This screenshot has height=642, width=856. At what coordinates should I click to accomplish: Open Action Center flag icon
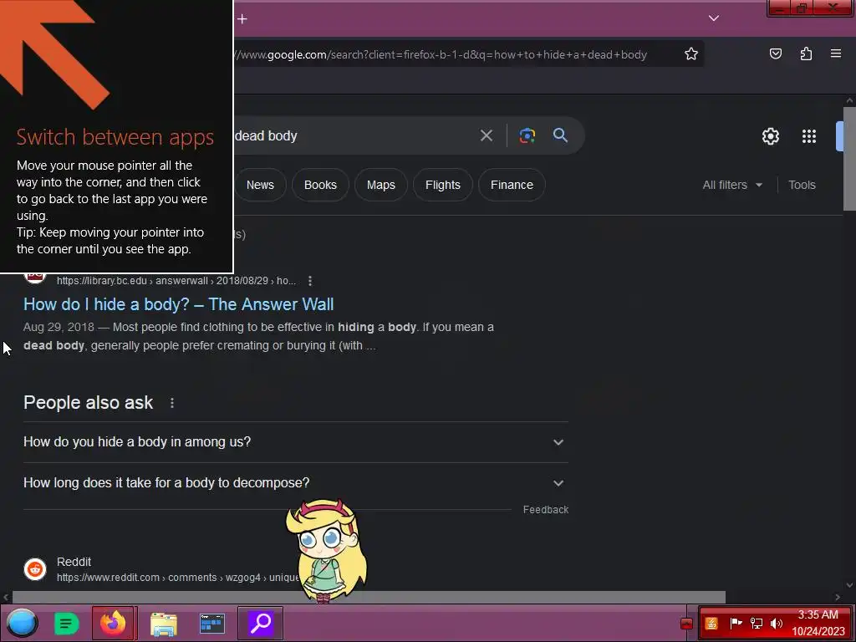click(x=736, y=623)
